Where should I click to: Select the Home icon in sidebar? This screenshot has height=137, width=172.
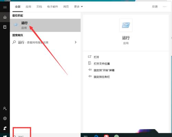coord(5,17)
